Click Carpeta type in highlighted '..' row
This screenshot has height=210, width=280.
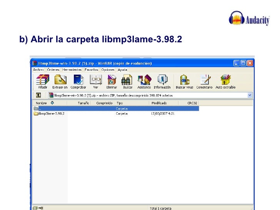[x=122, y=108]
